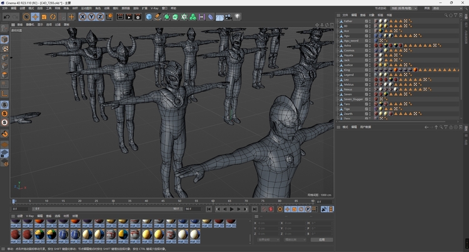469x252 pixels.
Task: Click the Attribute Manager lock icon
Action: click(451, 127)
